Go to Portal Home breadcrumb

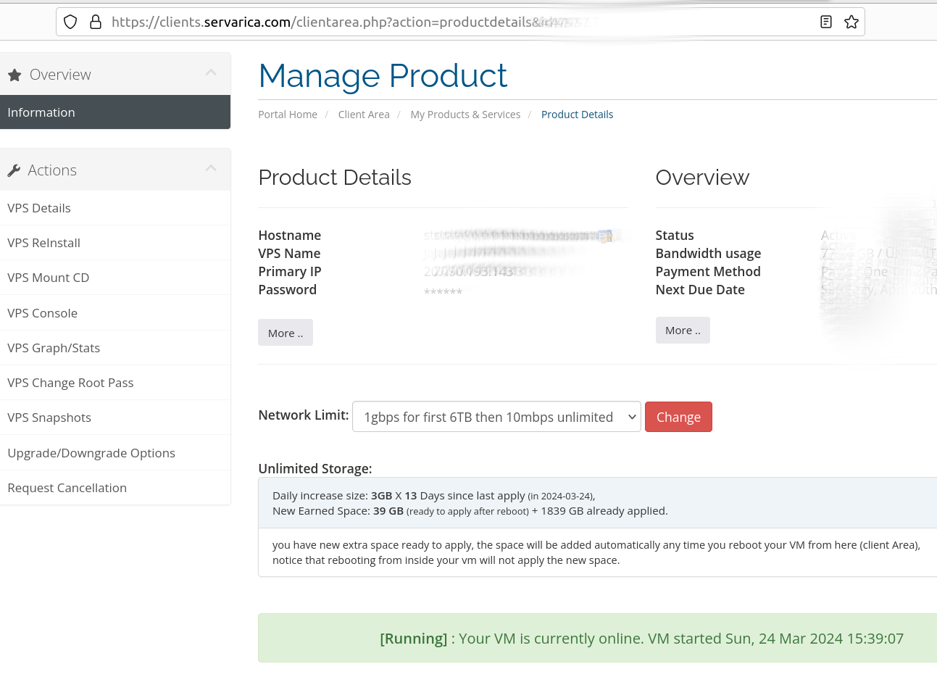[288, 115]
